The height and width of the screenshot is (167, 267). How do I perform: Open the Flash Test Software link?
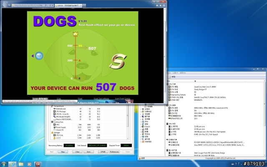click(101, 99)
